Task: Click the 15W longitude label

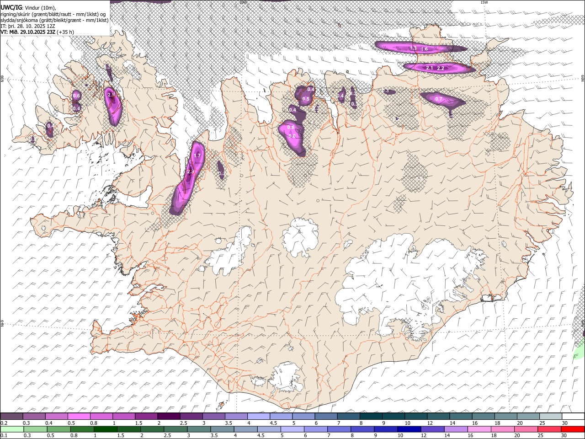Action: (484, 2)
